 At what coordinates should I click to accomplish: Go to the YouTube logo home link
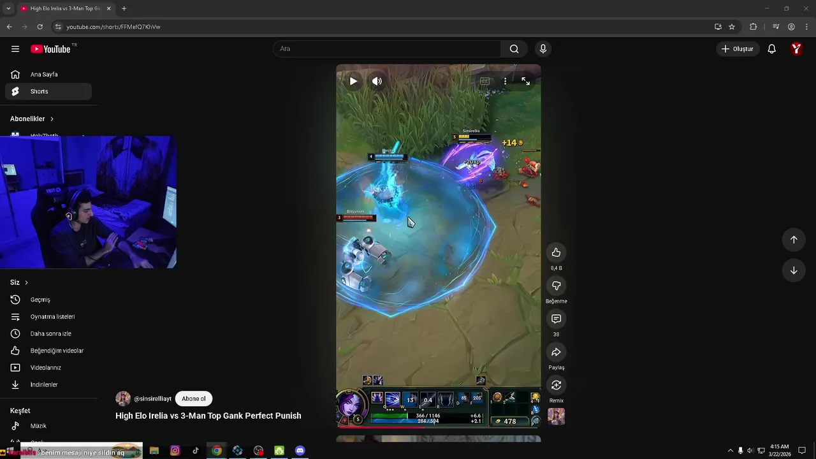50,49
